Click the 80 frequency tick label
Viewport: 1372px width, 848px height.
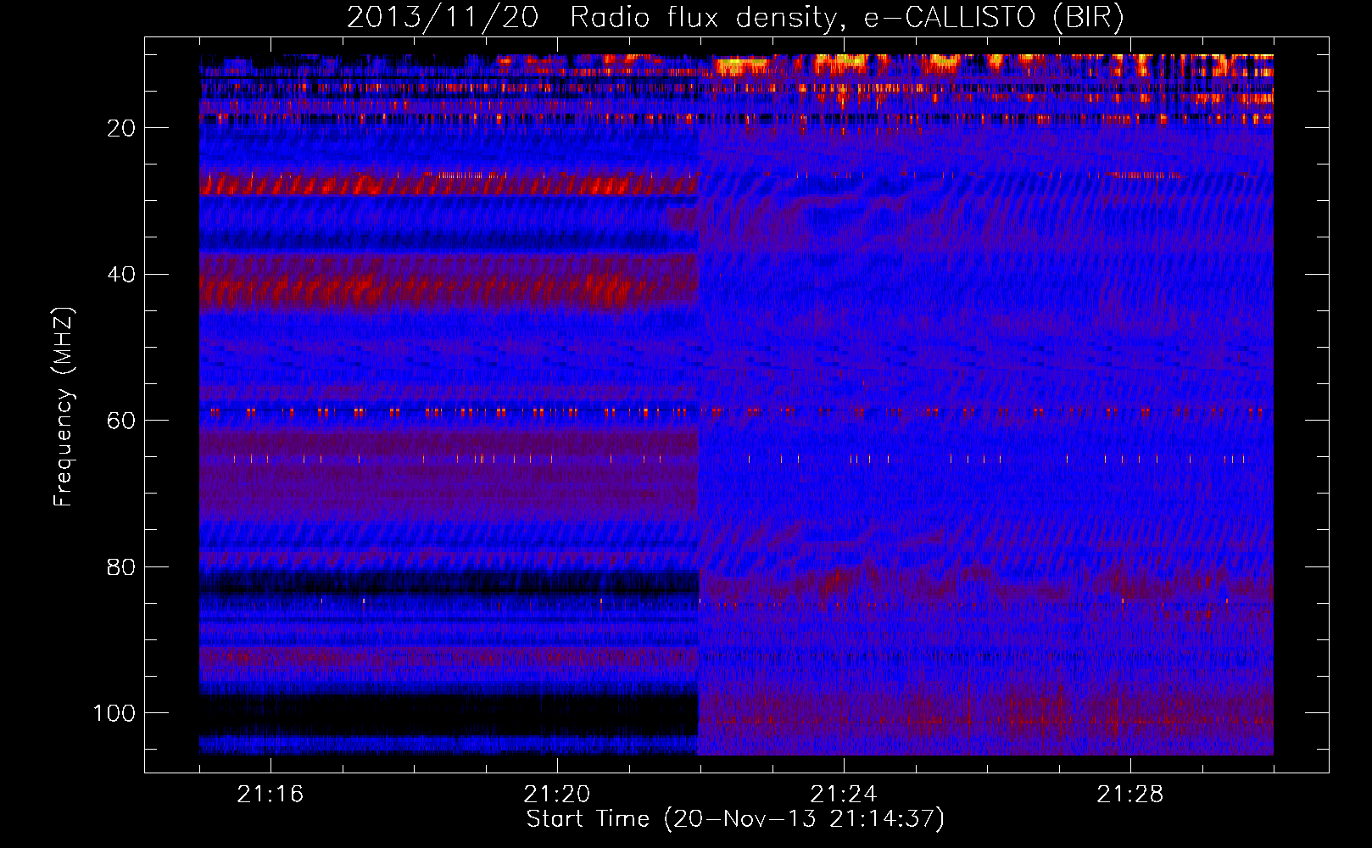click(x=122, y=567)
